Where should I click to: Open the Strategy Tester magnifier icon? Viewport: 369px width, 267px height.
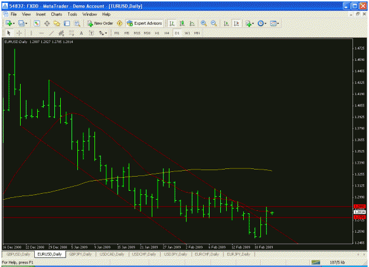pos(77,23)
